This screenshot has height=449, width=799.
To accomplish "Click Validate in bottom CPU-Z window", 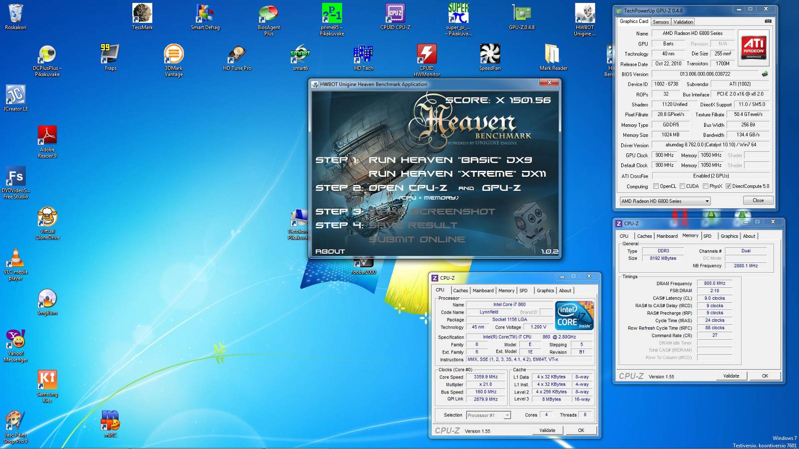I will (x=547, y=430).
